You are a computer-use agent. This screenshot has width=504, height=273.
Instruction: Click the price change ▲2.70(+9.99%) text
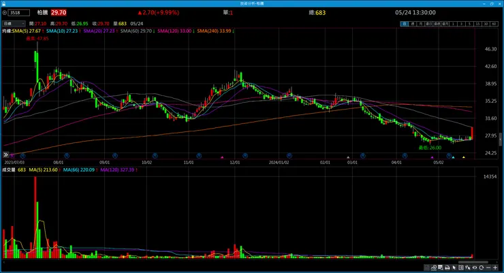pyautogui.click(x=159, y=12)
